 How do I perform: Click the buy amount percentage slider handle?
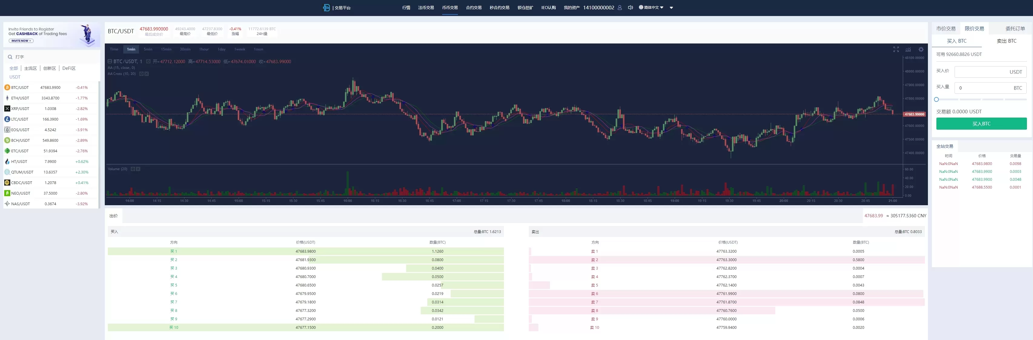(936, 99)
